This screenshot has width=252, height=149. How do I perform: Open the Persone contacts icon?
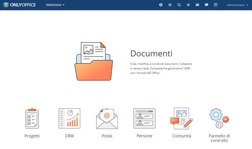[x=144, y=118]
